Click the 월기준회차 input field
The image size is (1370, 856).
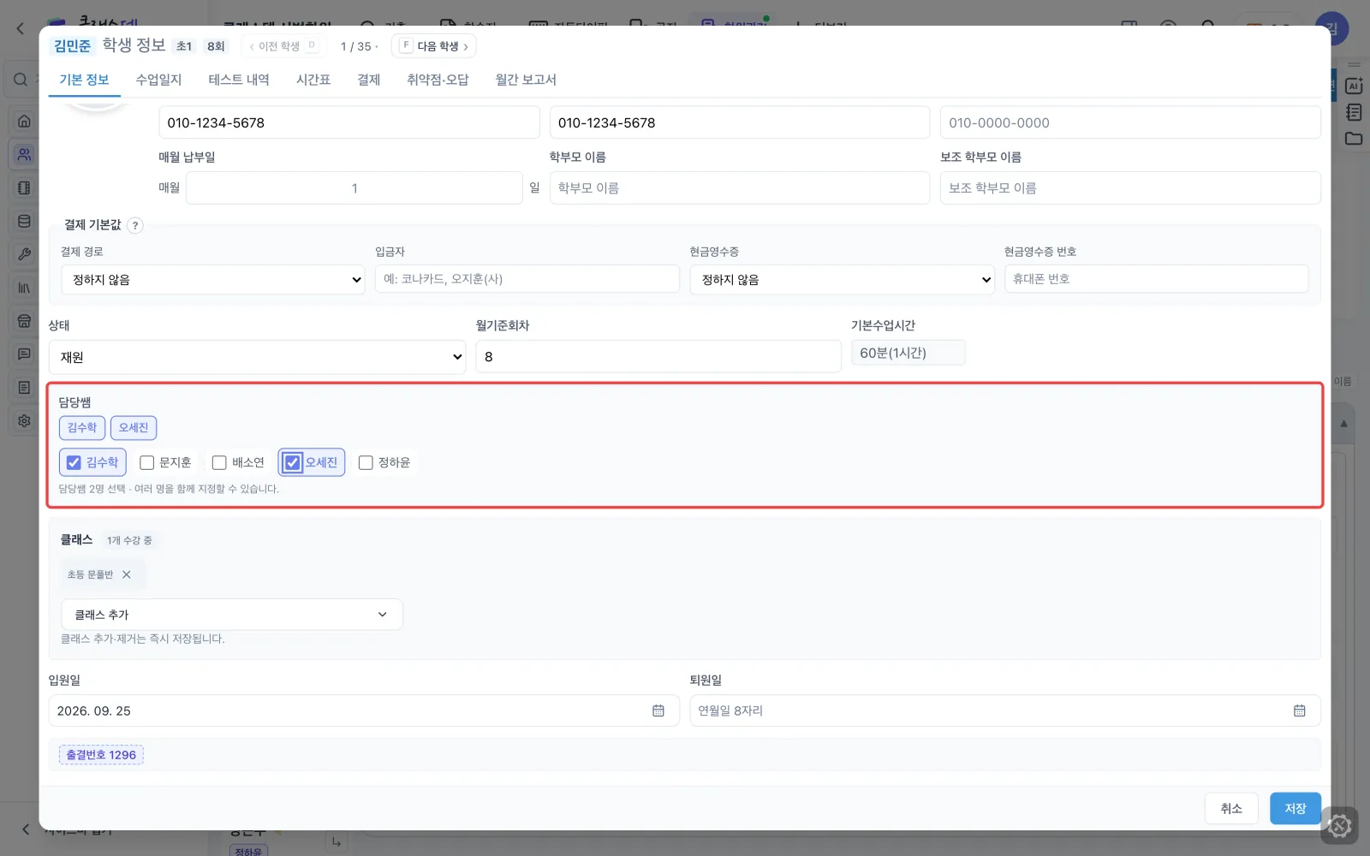point(658,357)
